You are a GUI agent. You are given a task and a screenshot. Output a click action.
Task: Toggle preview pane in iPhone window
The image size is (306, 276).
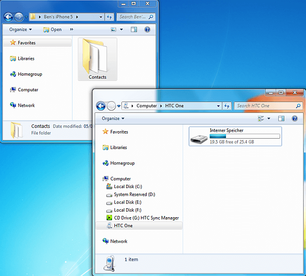pyautogui.click(x=134, y=30)
